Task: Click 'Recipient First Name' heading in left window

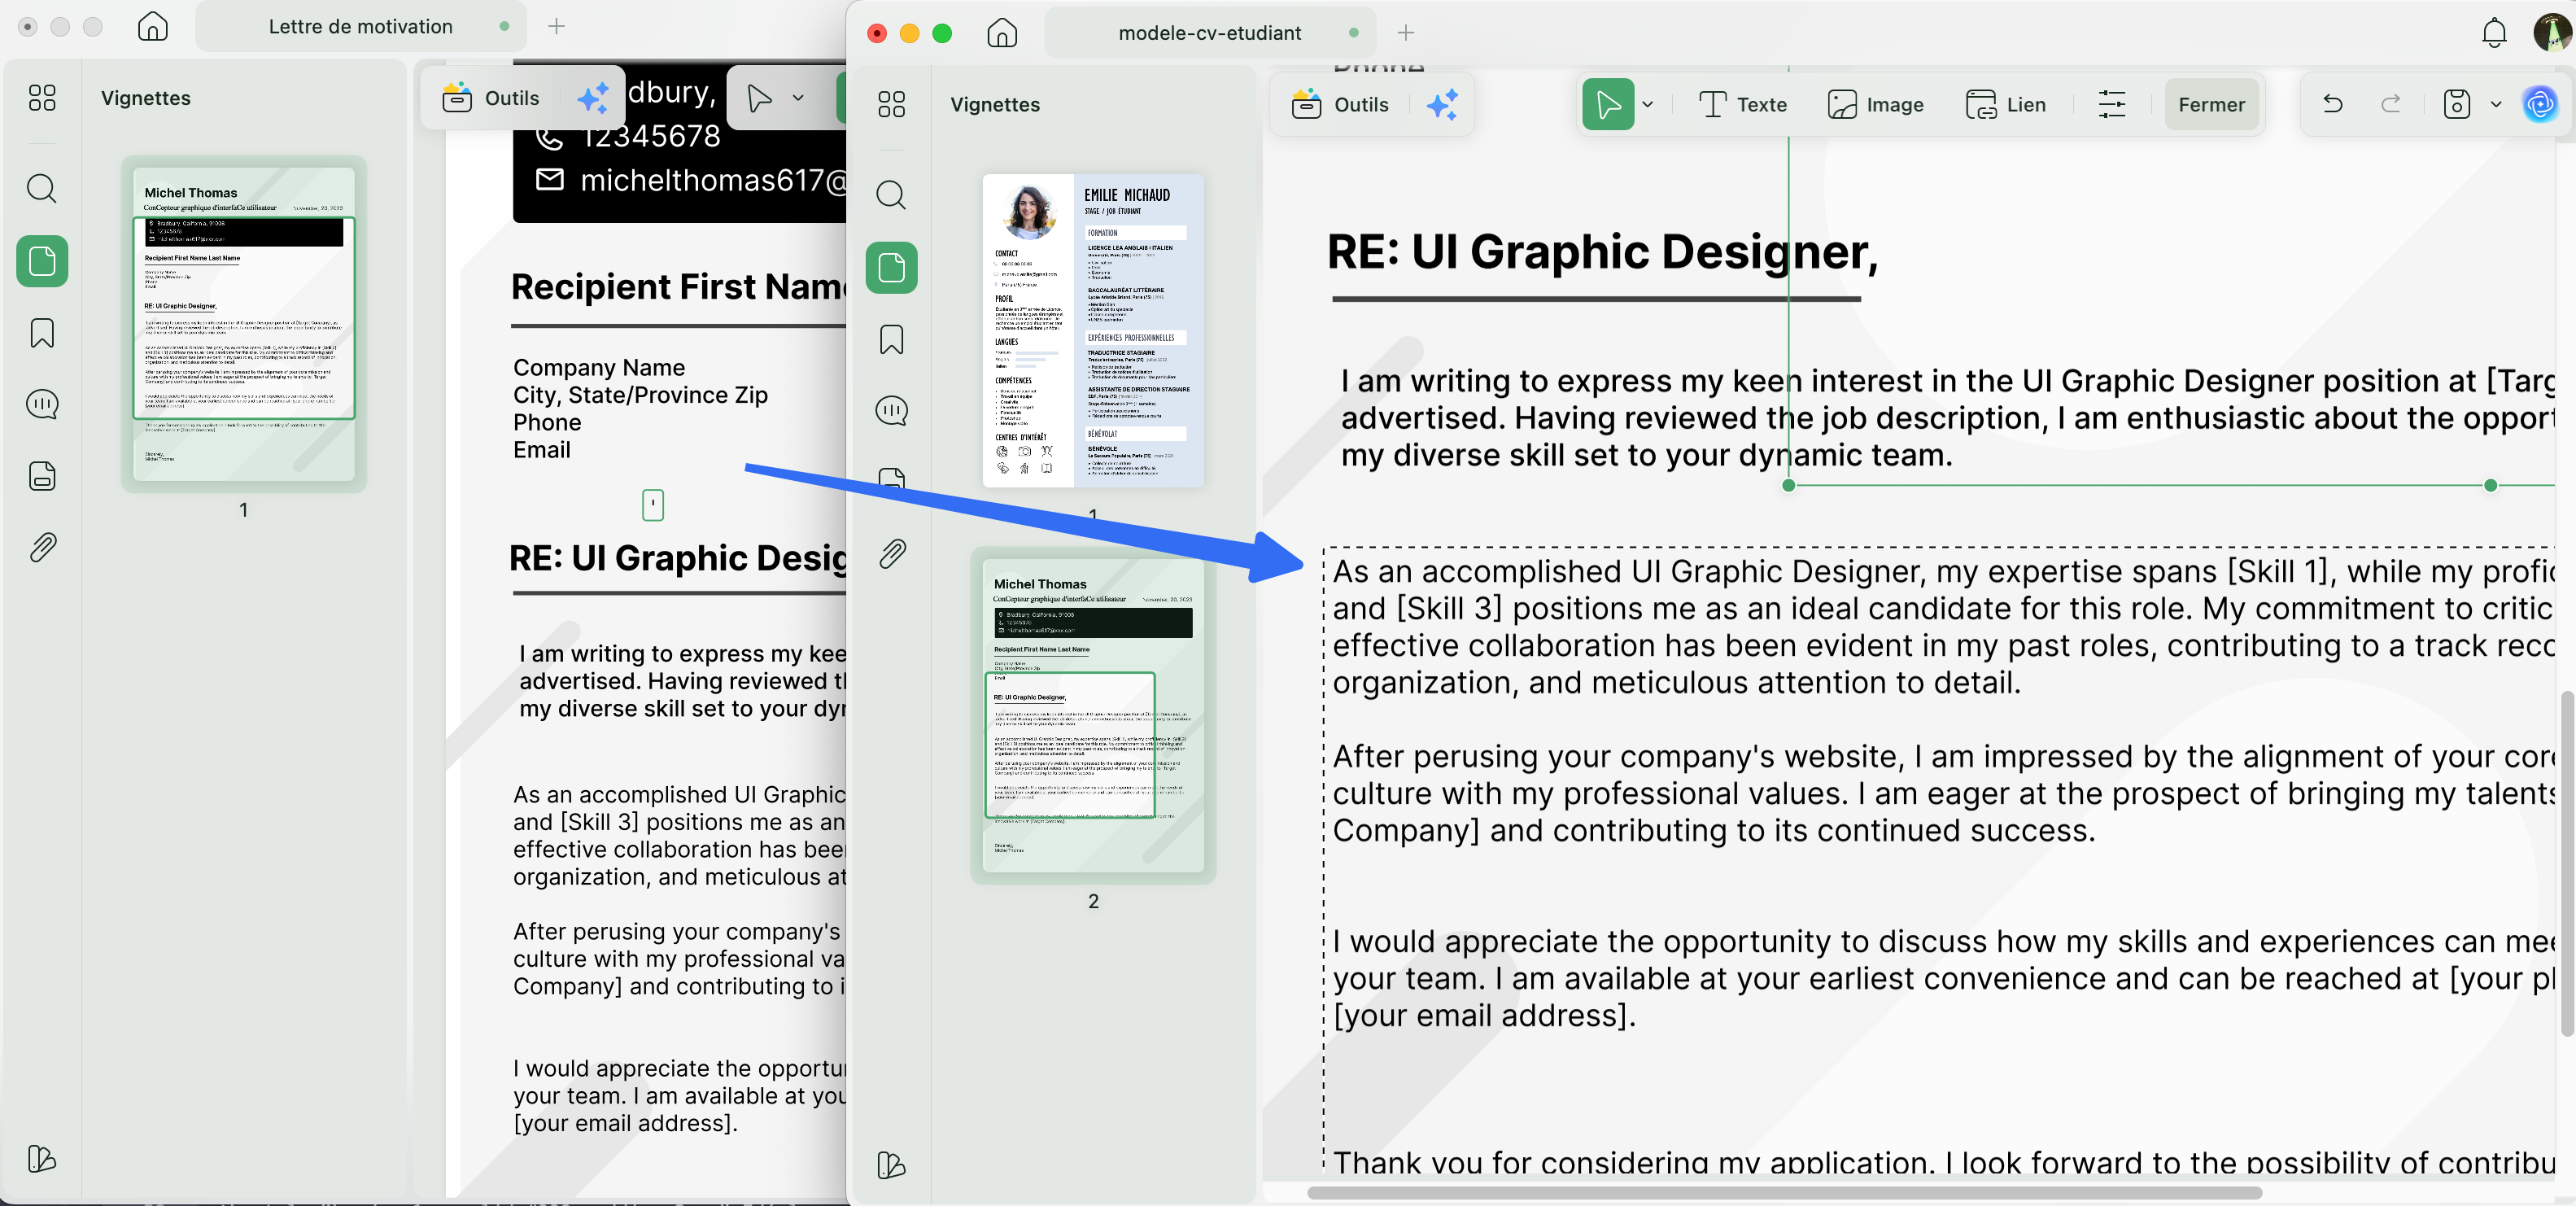Action: [678, 287]
